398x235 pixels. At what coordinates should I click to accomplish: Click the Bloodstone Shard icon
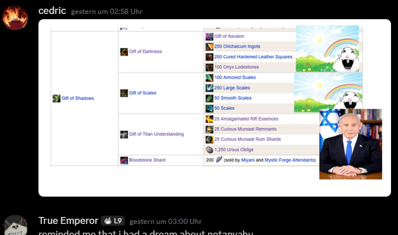[x=124, y=160]
